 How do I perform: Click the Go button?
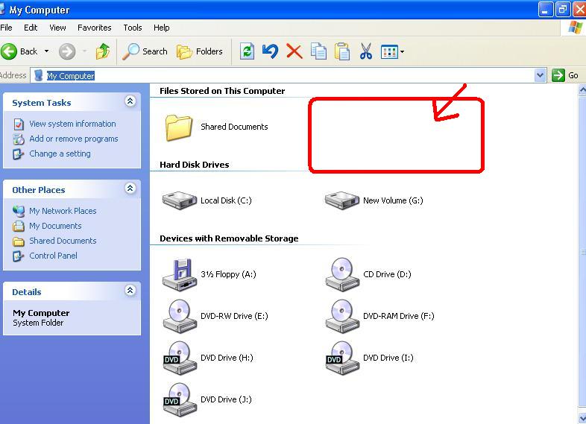565,75
